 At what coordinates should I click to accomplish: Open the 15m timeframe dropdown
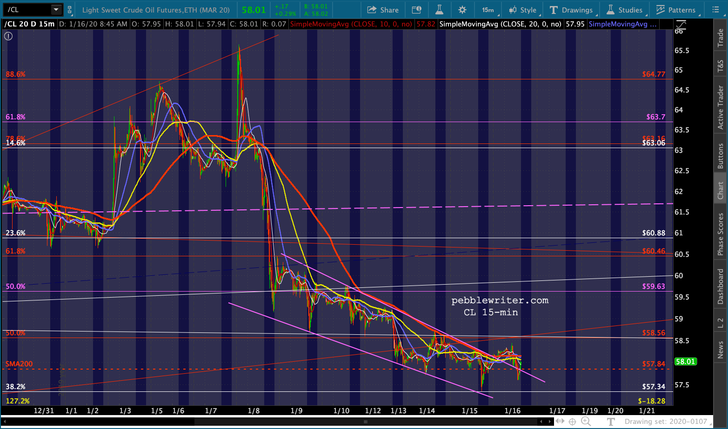tap(488, 10)
